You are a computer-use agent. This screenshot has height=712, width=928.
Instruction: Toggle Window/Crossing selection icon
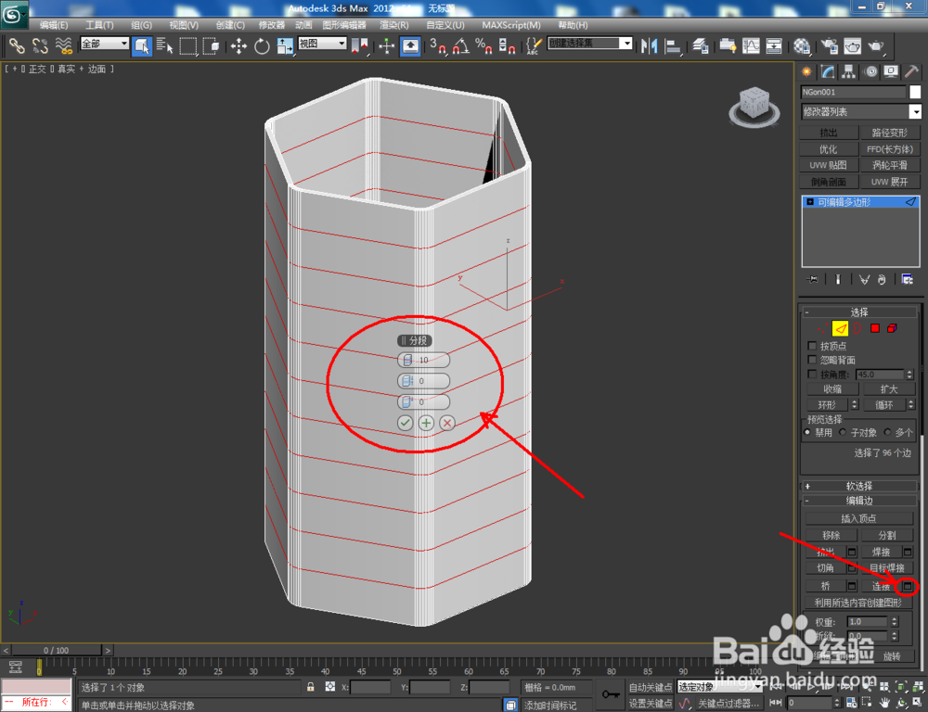tap(212, 45)
